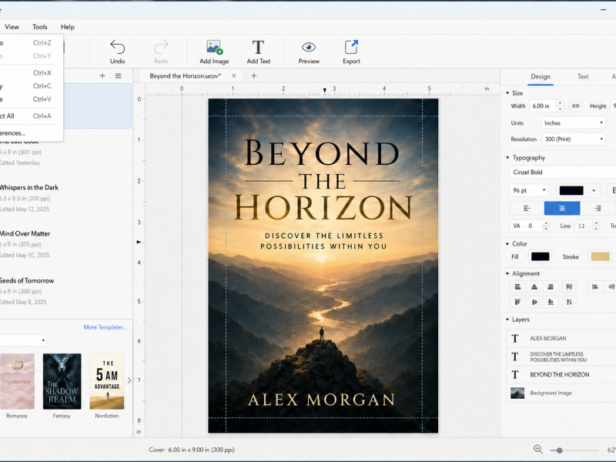Open the Help menu
Image resolution: width=616 pixels, height=462 pixels.
point(68,27)
